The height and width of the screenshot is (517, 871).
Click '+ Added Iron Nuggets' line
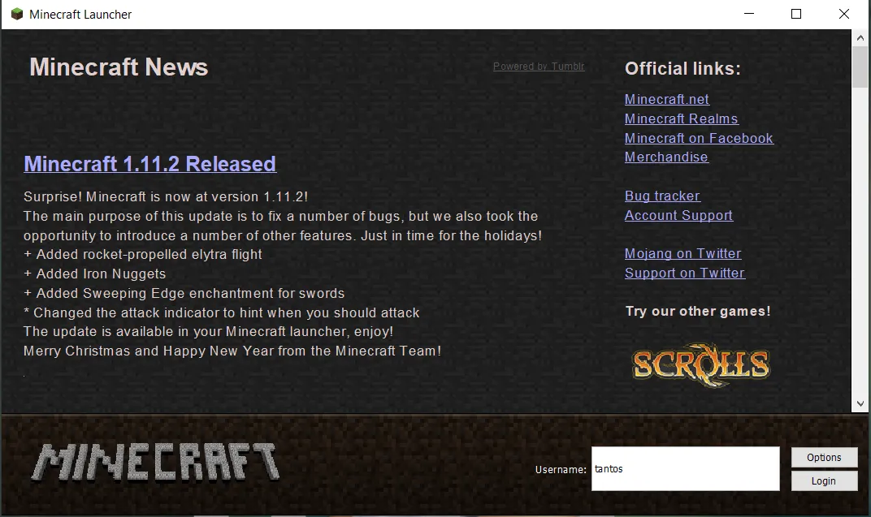click(94, 274)
